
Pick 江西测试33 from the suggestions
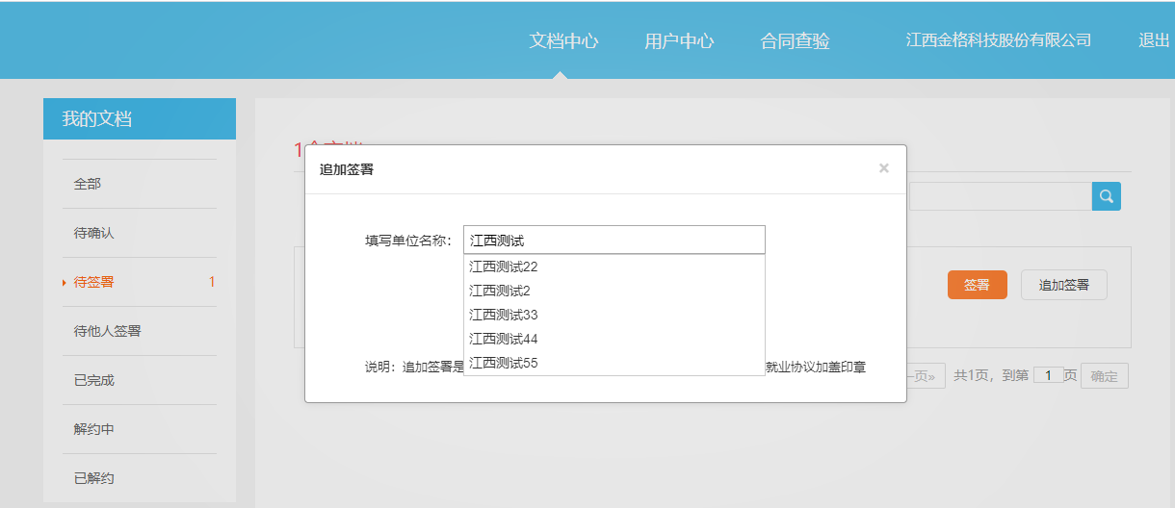click(x=504, y=315)
